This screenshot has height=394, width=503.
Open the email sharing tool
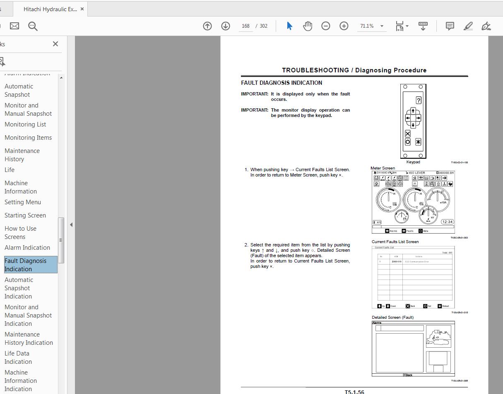pyautogui.click(x=14, y=26)
